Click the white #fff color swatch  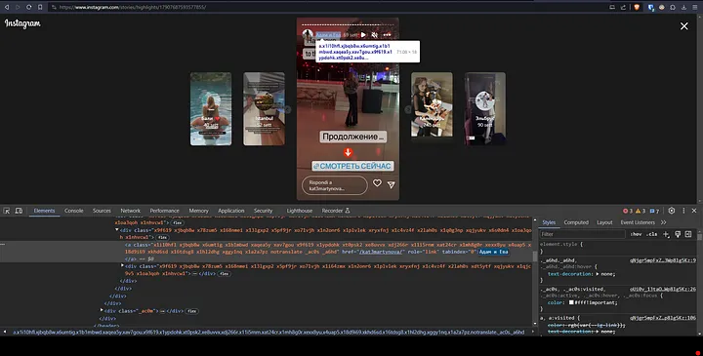[571, 302]
